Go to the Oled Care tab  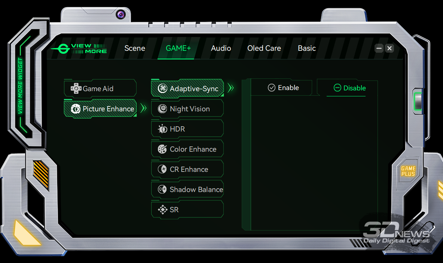coord(264,48)
